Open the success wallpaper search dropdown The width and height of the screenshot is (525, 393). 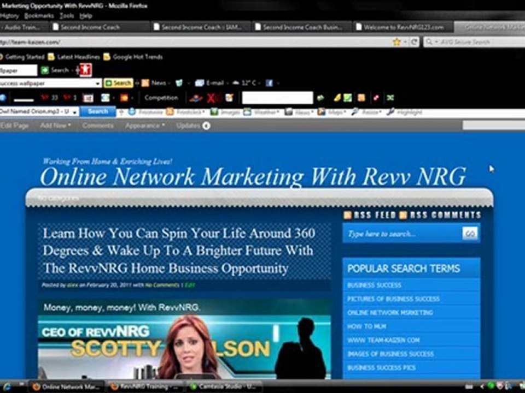tap(98, 83)
